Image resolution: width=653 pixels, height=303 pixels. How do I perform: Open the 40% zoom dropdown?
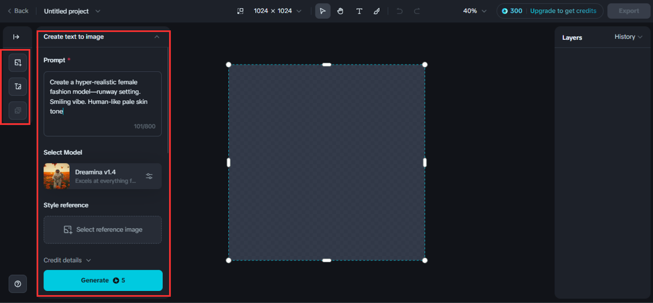pos(475,11)
